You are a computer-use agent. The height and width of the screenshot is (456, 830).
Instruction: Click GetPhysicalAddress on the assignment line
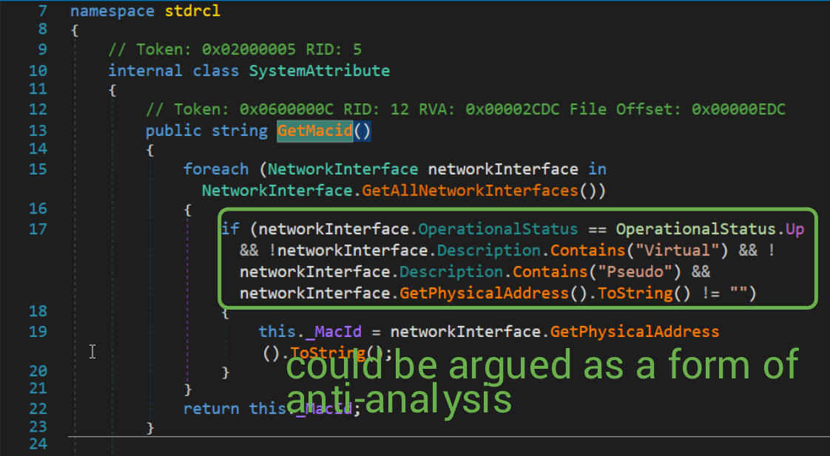(x=634, y=332)
